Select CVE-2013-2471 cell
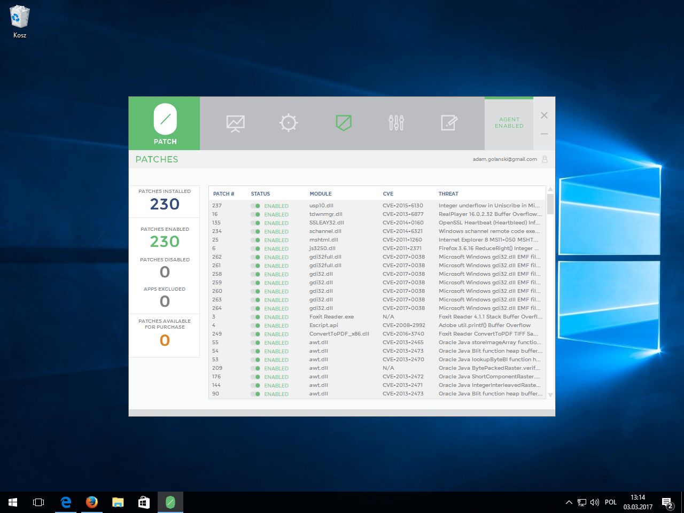Image resolution: width=684 pixels, height=513 pixels. coord(403,385)
